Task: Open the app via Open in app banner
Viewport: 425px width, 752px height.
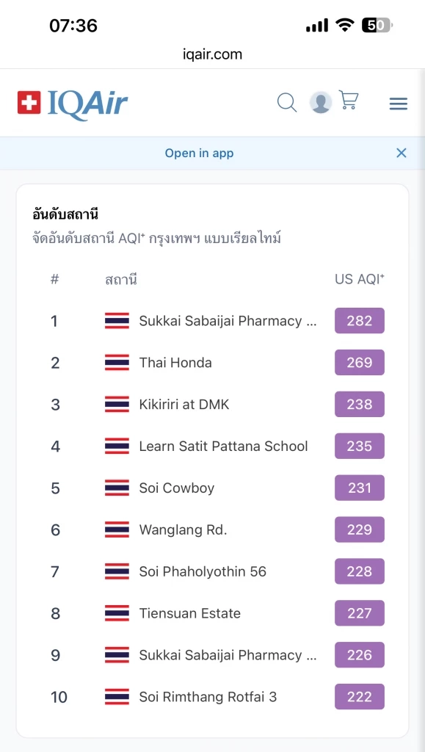Action: (199, 153)
